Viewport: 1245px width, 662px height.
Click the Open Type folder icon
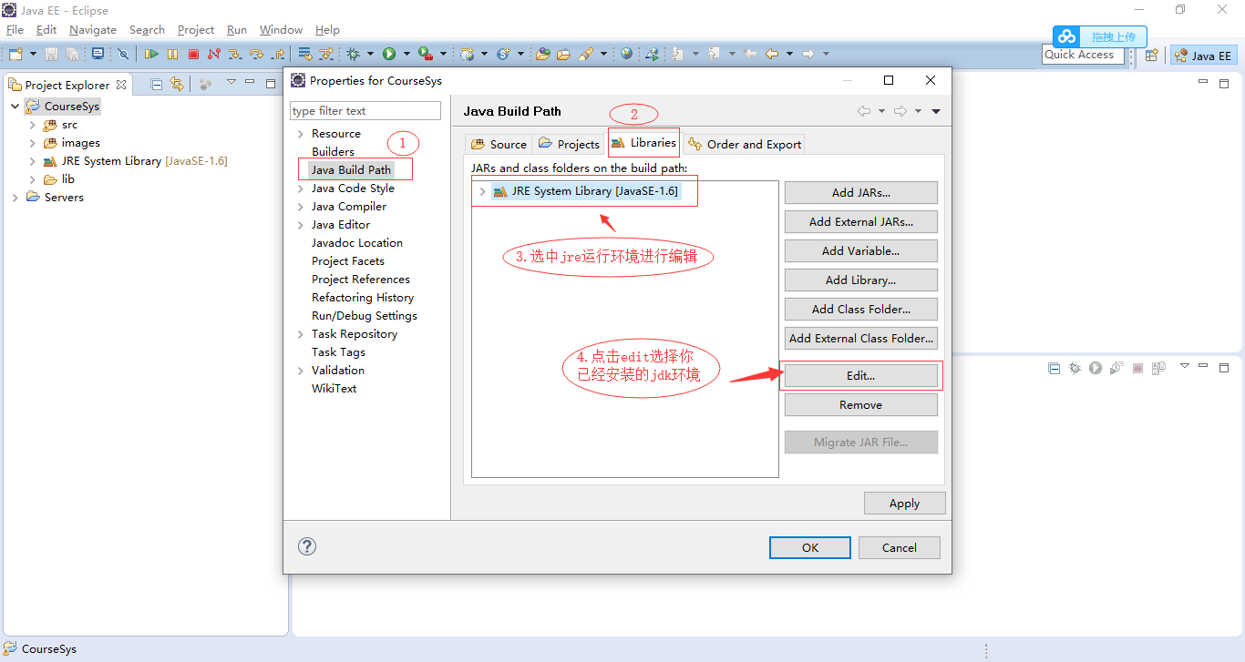click(542, 54)
